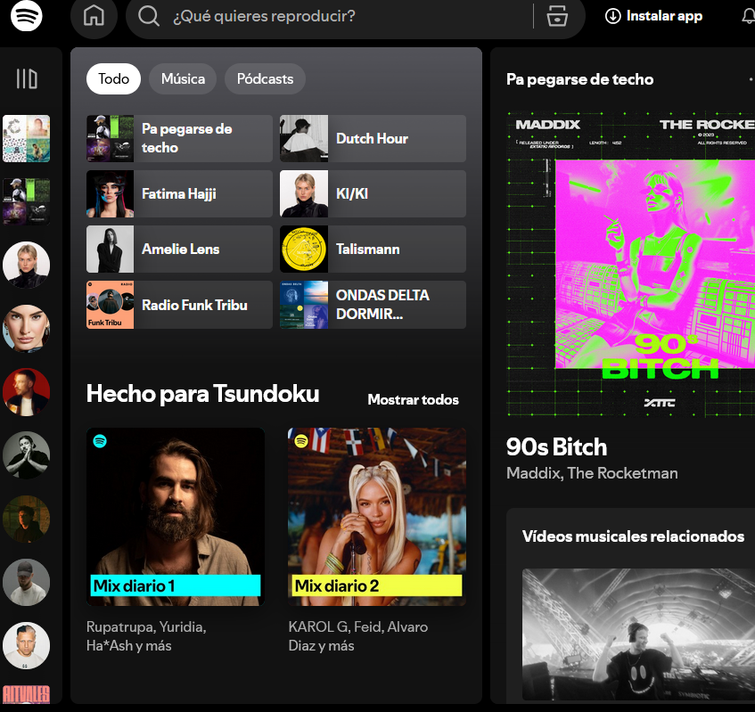Open the Hecho para Tsundoku heading
This screenshot has height=712, width=755.
coord(202,394)
